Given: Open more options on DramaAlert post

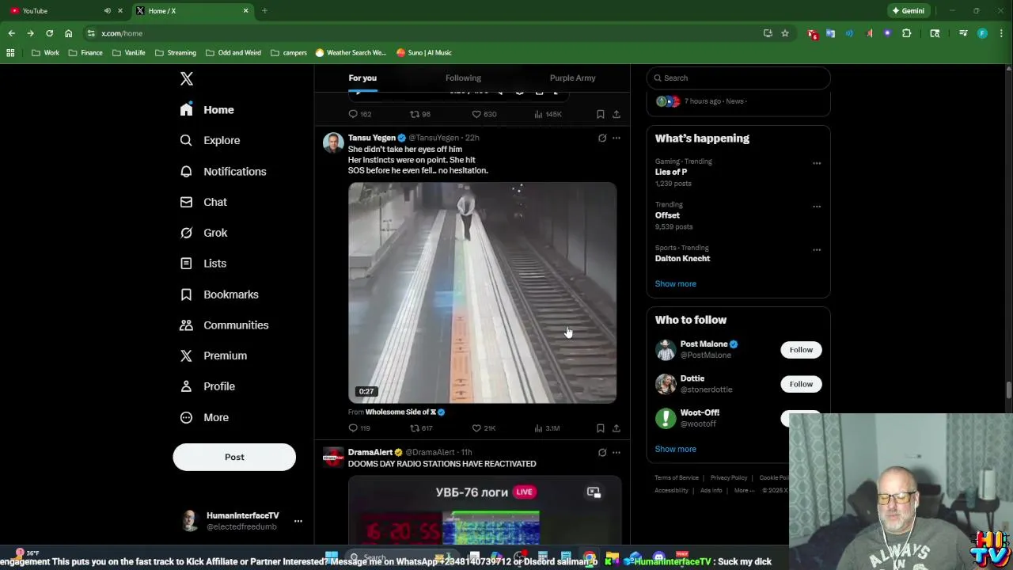Looking at the screenshot, I should (x=617, y=453).
